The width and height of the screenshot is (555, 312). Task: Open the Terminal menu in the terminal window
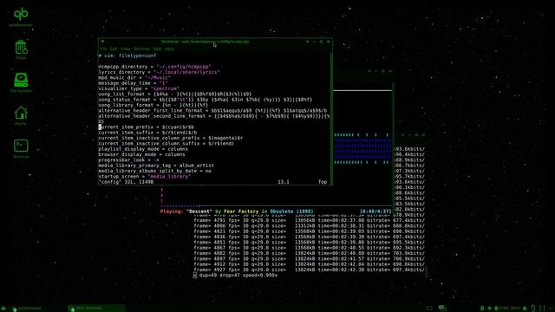141,49
